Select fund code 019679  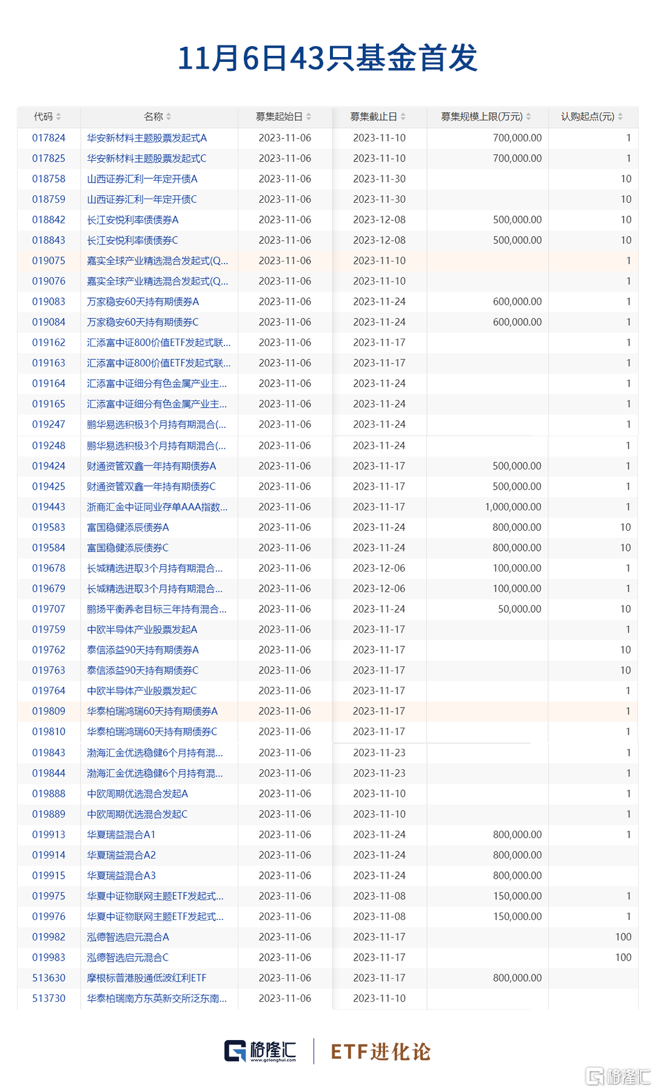pos(49,589)
